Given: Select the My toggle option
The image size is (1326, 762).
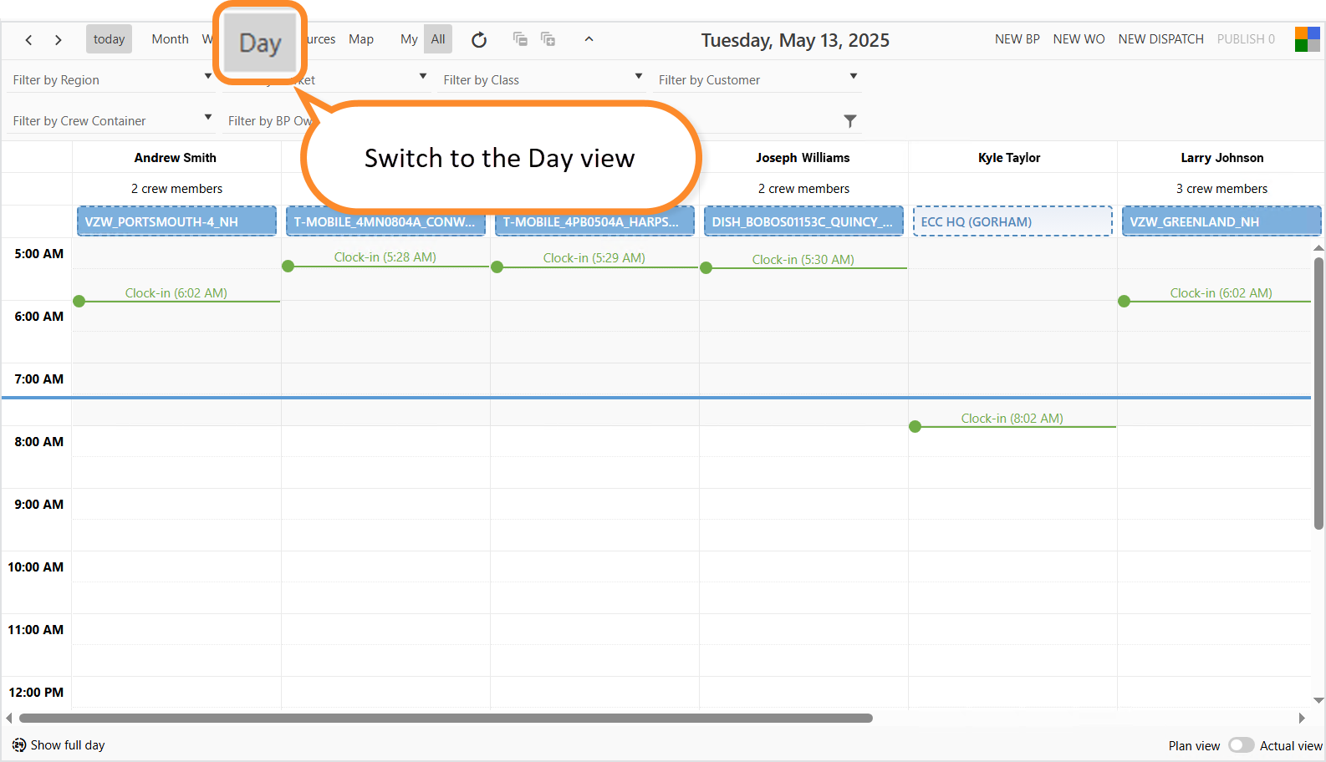Looking at the screenshot, I should (409, 39).
